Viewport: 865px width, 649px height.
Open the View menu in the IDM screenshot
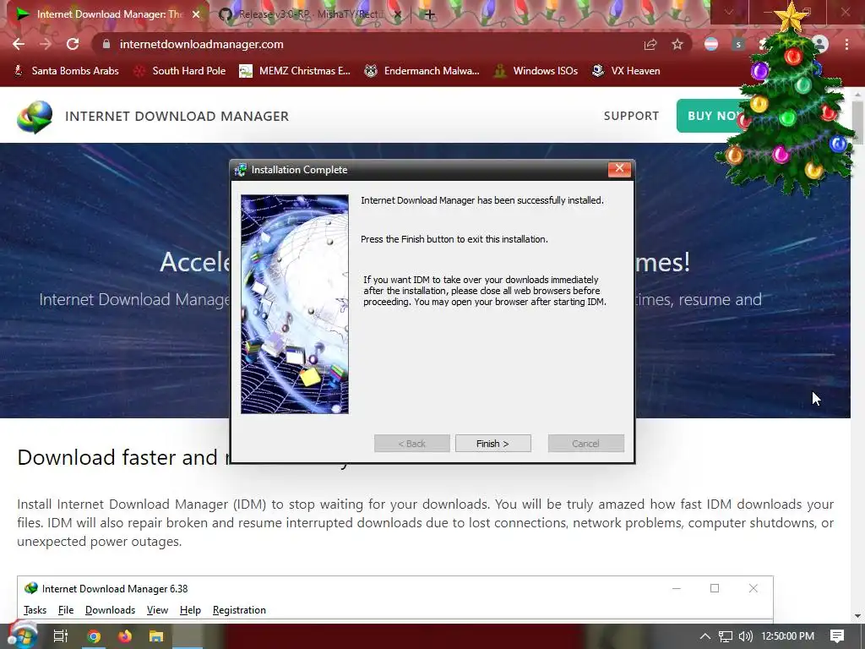(x=157, y=610)
